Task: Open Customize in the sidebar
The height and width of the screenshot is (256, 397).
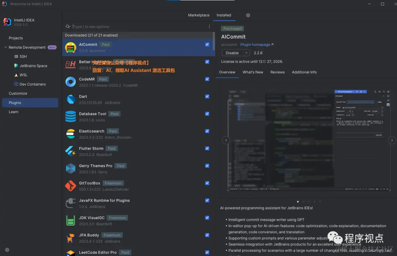Action: click(18, 94)
